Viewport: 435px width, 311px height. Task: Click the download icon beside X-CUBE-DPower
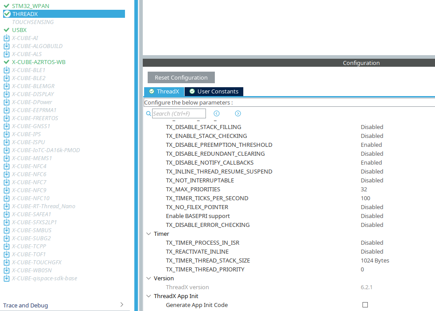7,102
